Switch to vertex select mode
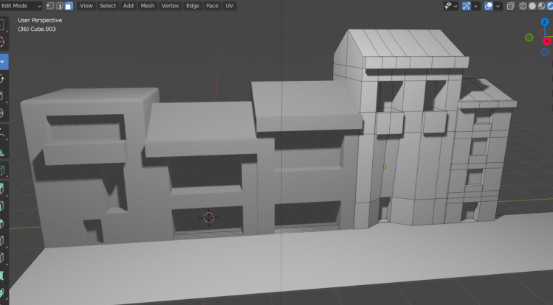Screen dimensions: 553x305 (49, 5)
